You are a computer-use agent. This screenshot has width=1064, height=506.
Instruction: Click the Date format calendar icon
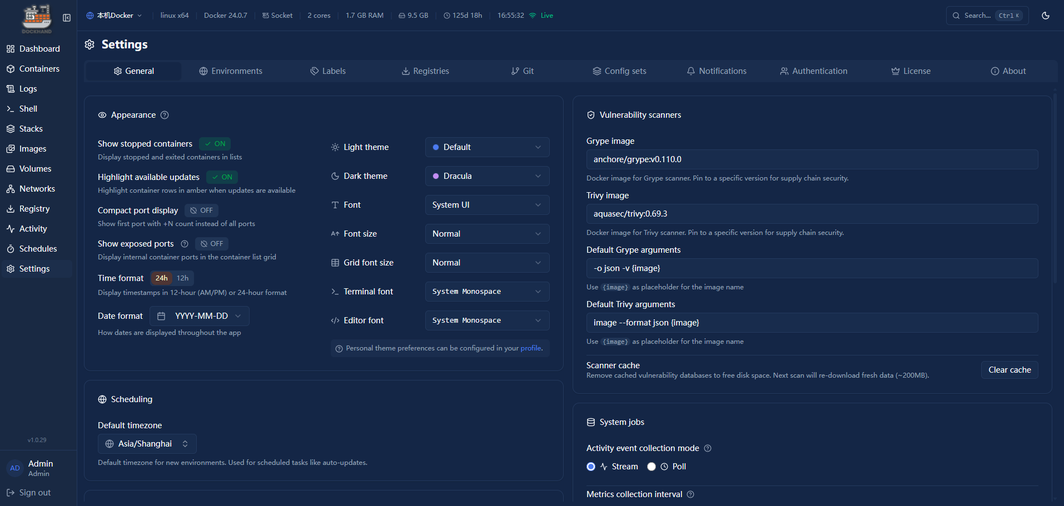(x=161, y=316)
